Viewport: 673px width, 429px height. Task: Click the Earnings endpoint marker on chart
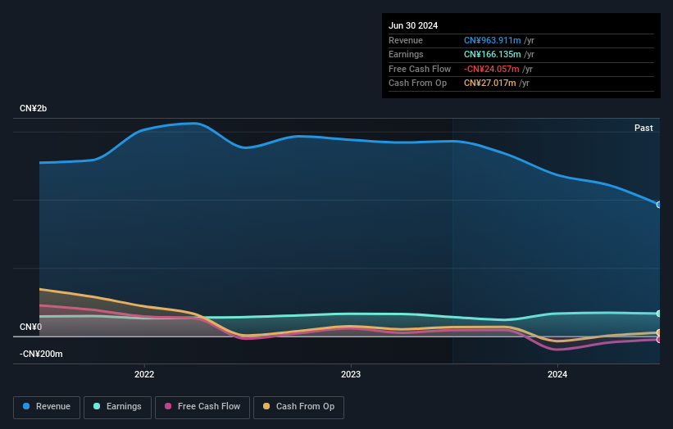tap(659, 314)
